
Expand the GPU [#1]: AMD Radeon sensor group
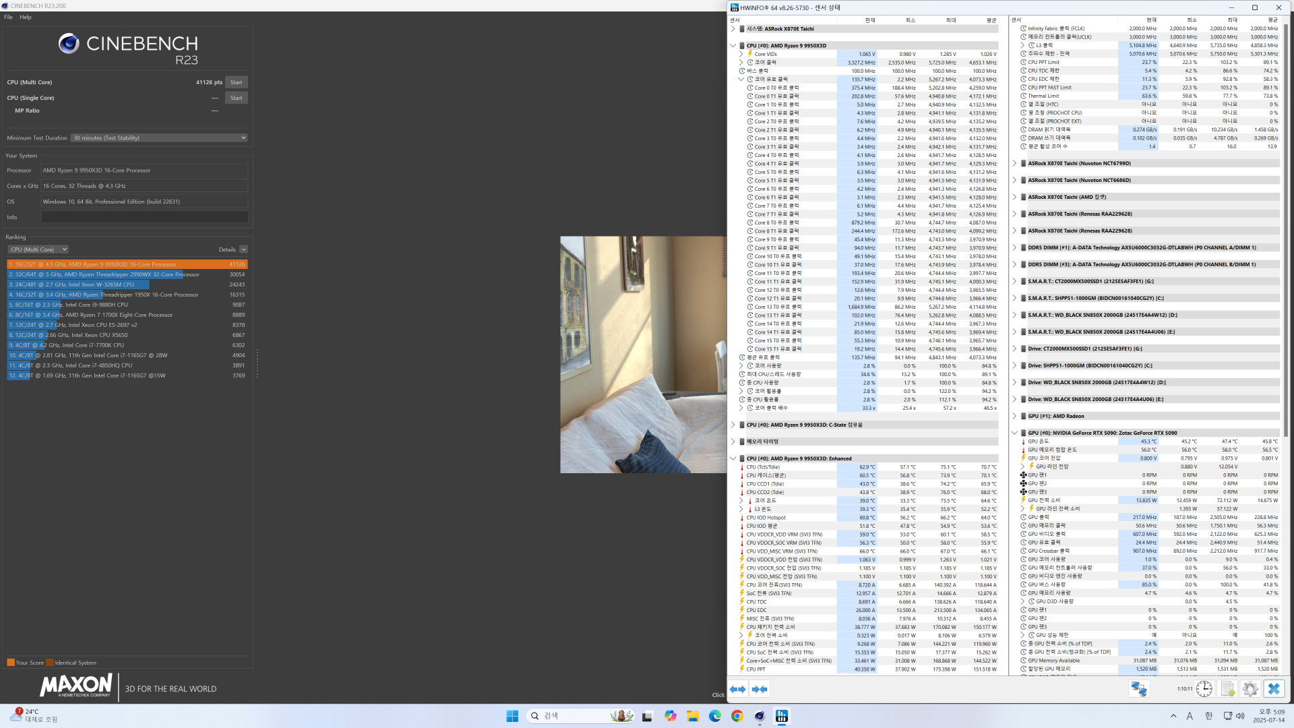pyautogui.click(x=1015, y=416)
